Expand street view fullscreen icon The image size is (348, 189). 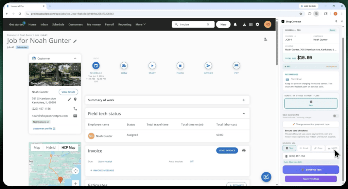[x=75, y=68]
